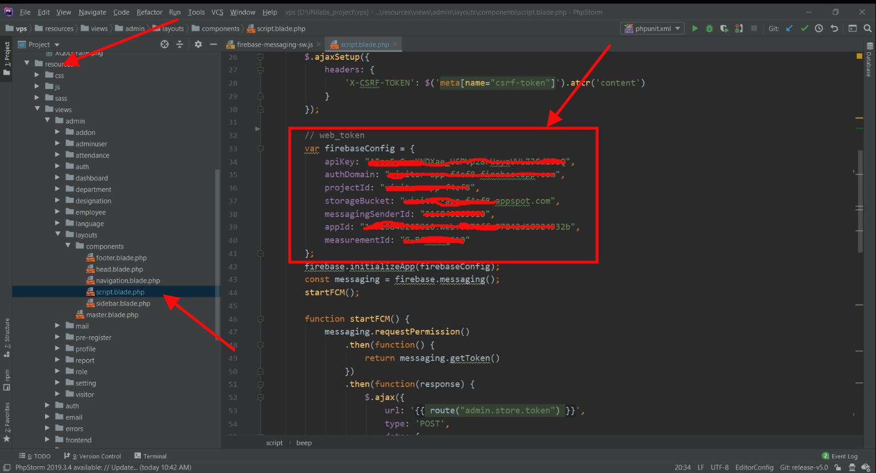Open Search Everywhere magnifier icon
Screen dimensions: 876x473
pyautogui.click(x=867, y=28)
